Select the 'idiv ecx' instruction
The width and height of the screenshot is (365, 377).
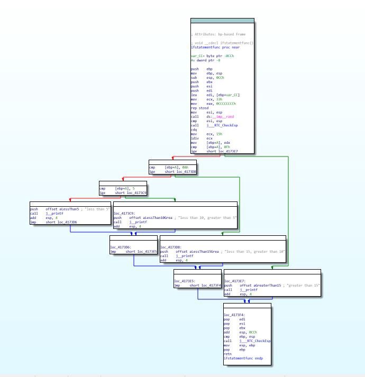[x=202, y=138]
